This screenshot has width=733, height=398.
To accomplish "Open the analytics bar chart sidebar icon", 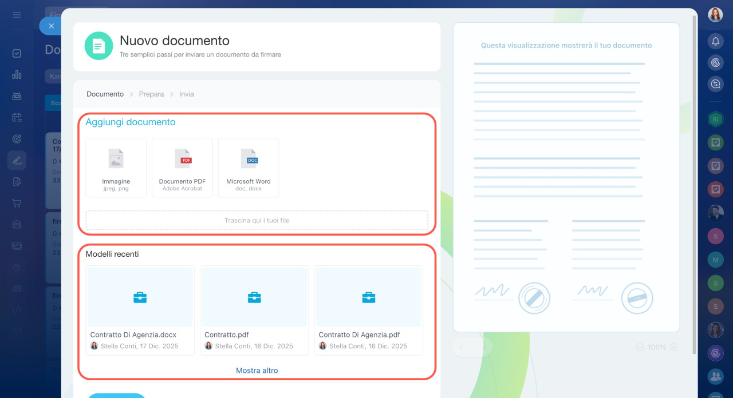I will tap(17, 74).
